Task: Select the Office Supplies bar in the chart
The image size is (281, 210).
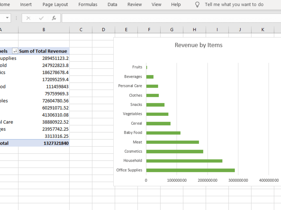Action: click(x=191, y=170)
